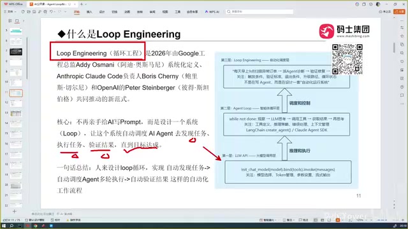The height and width of the screenshot is (229, 408).
Task: Click the QR code image on slide
Action: tap(347, 59)
